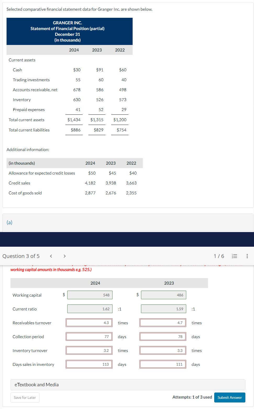This screenshot has width=254, height=409.
Task: Click the 2024 collection period field showing 77
Action: pos(89,336)
